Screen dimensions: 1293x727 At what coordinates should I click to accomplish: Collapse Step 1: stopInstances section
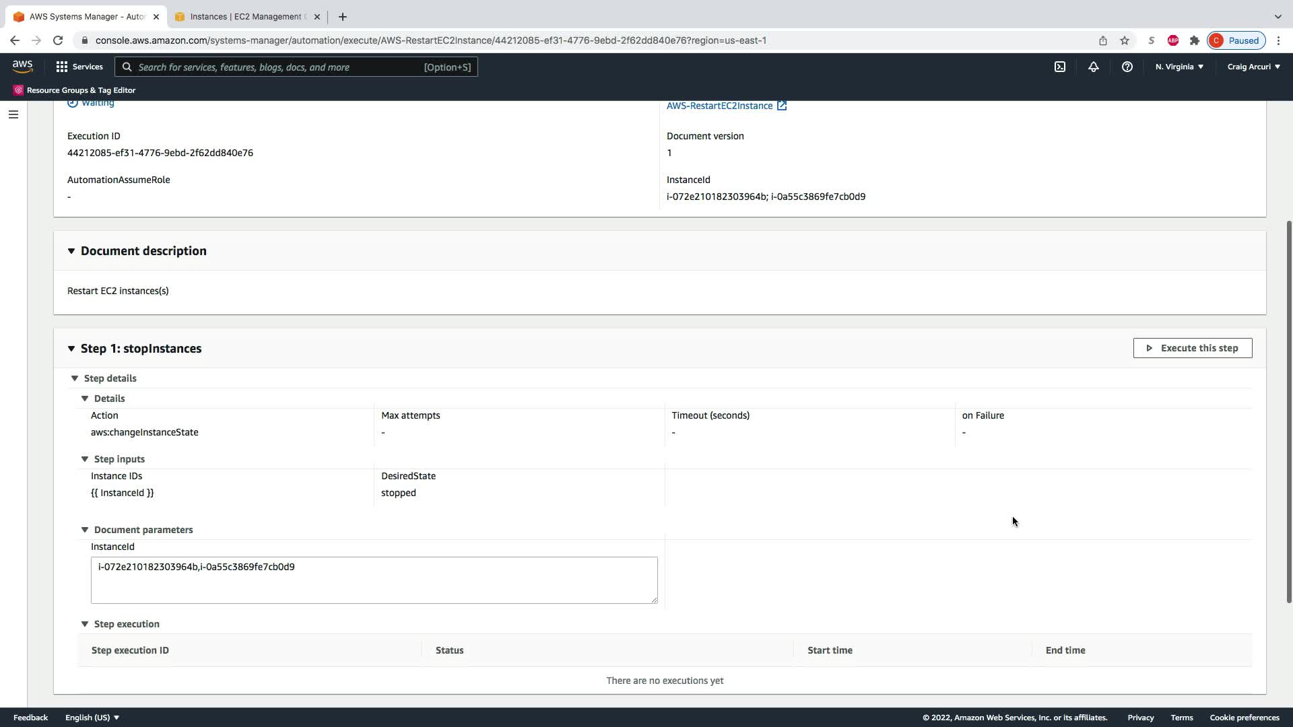point(71,349)
